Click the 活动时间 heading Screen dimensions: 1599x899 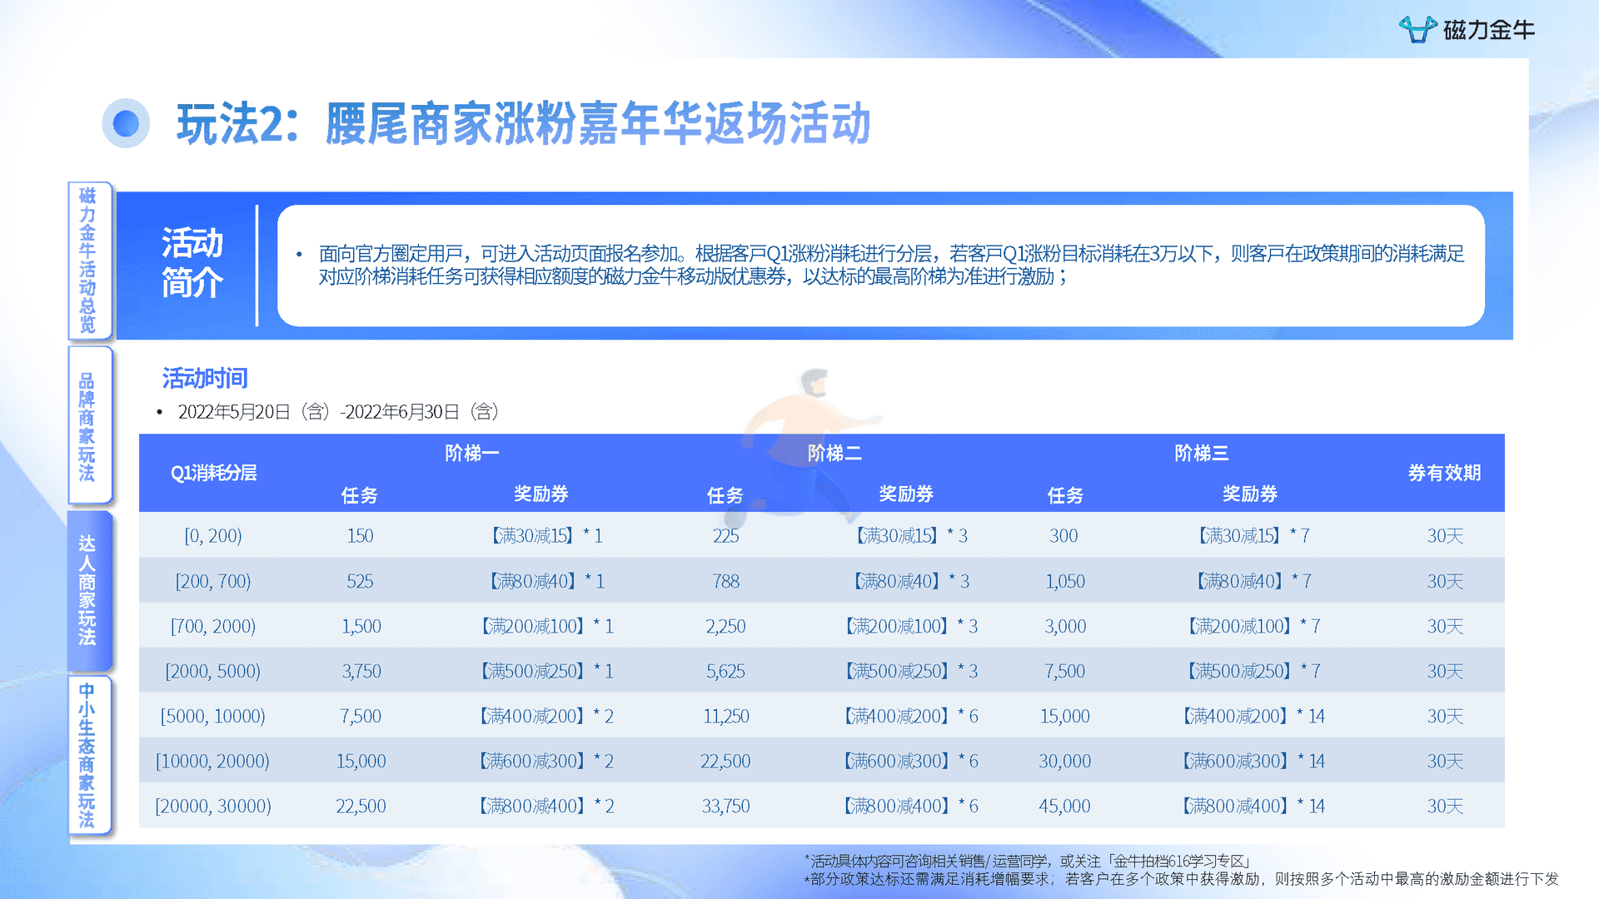(205, 378)
